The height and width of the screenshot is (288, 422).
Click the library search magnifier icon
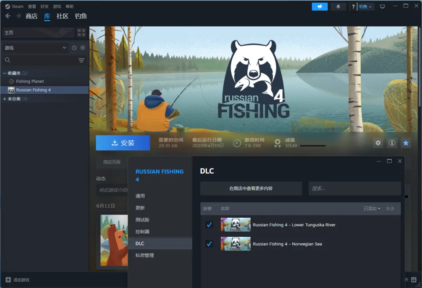tap(7, 60)
